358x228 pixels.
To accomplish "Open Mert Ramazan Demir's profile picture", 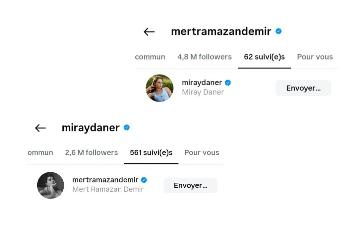I will 50,185.
